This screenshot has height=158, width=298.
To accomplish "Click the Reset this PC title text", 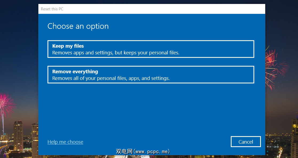I will pos(52,9).
